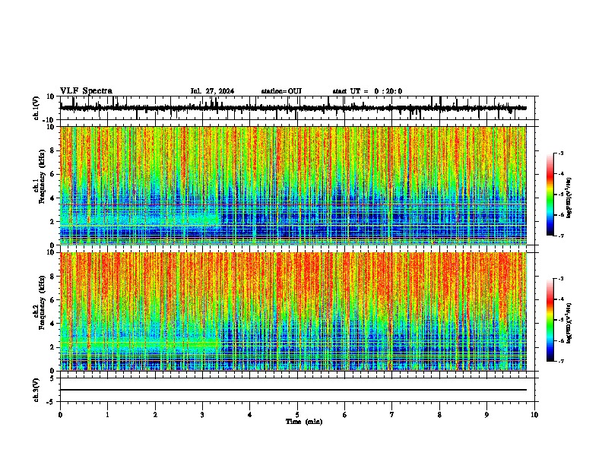The height and width of the screenshot is (465, 602).
Task: Click the time axis tick label 3
Action: click(202, 415)
